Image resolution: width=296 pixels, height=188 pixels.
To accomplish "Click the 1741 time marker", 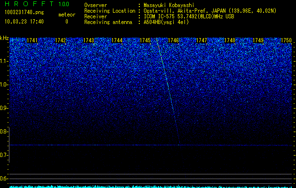I will click(32, 40).
